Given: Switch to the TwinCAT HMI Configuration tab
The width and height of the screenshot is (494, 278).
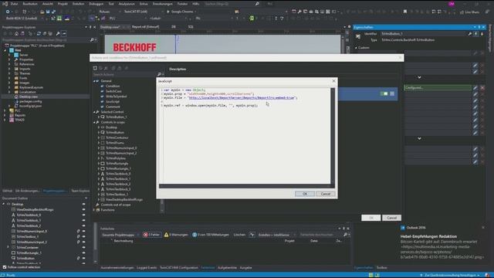Looking at the screenshot, I should coord(179,268).
